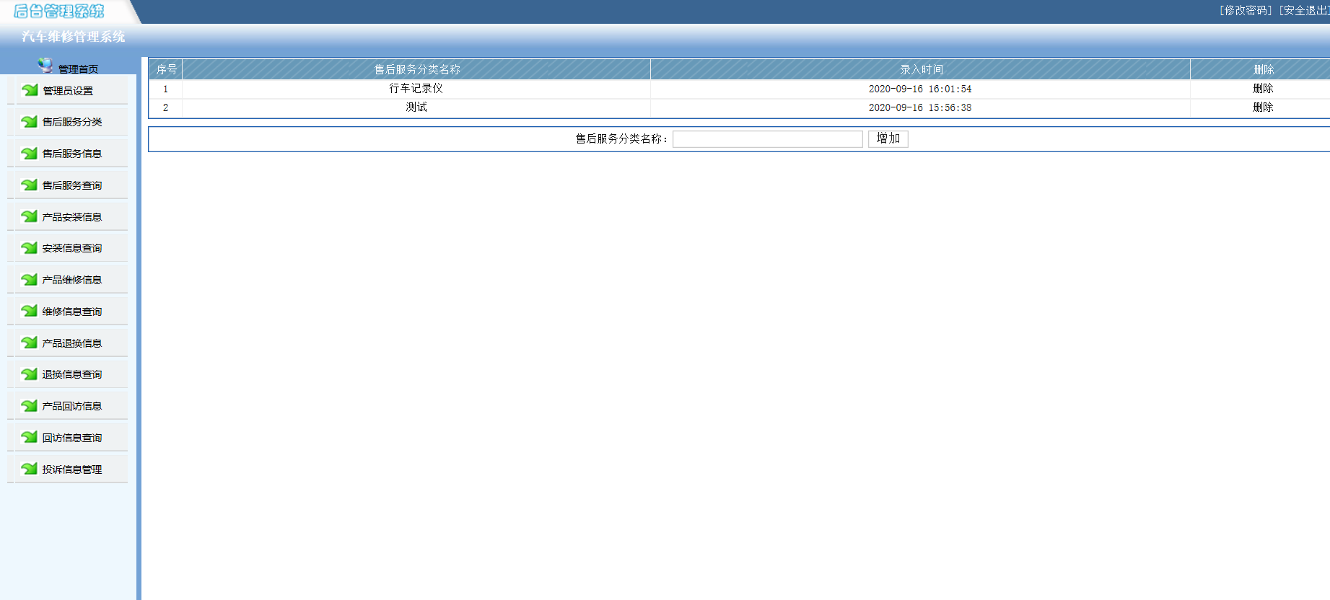Screen dimensions: 1330x600
Task: Go to 投诉信息管理
Action: [x=72, y=469]
